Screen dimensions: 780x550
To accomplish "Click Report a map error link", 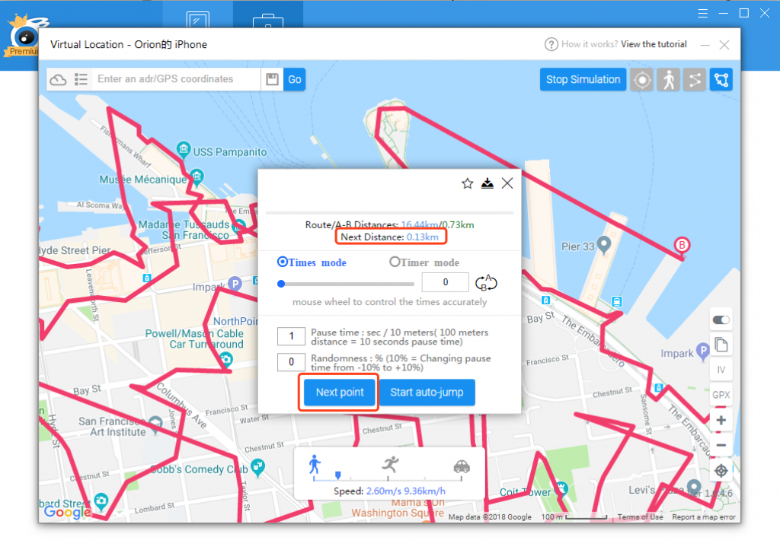I will coord(703,517).
